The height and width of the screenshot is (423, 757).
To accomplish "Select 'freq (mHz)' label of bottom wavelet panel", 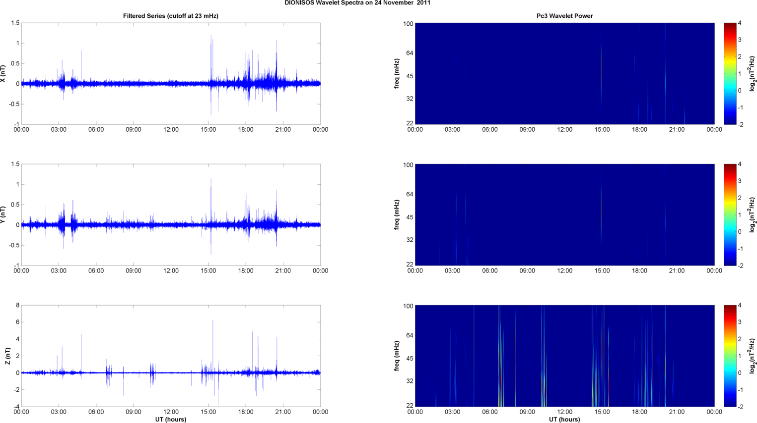I will (397, 356).
